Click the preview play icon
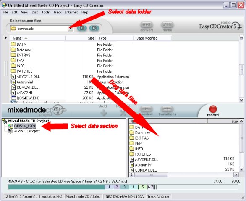Image resolution: width=246 pixels, height=201 pixels. pos(146,108)
